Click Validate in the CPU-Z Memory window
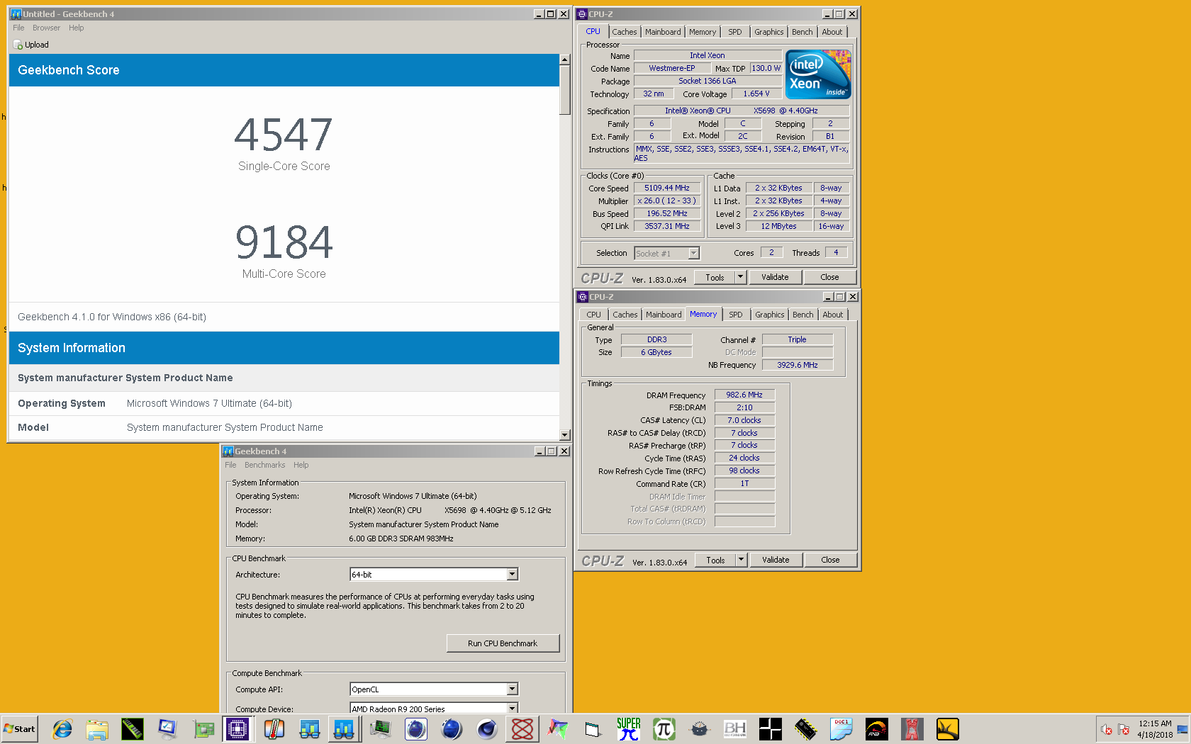The image size is (1191, 744). pos(776,560)
